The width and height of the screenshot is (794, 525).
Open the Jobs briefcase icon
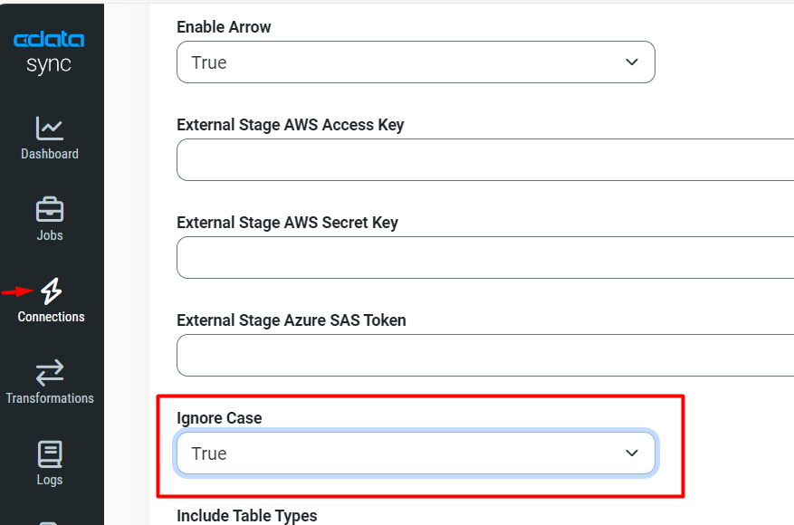[x=50, y=210]
